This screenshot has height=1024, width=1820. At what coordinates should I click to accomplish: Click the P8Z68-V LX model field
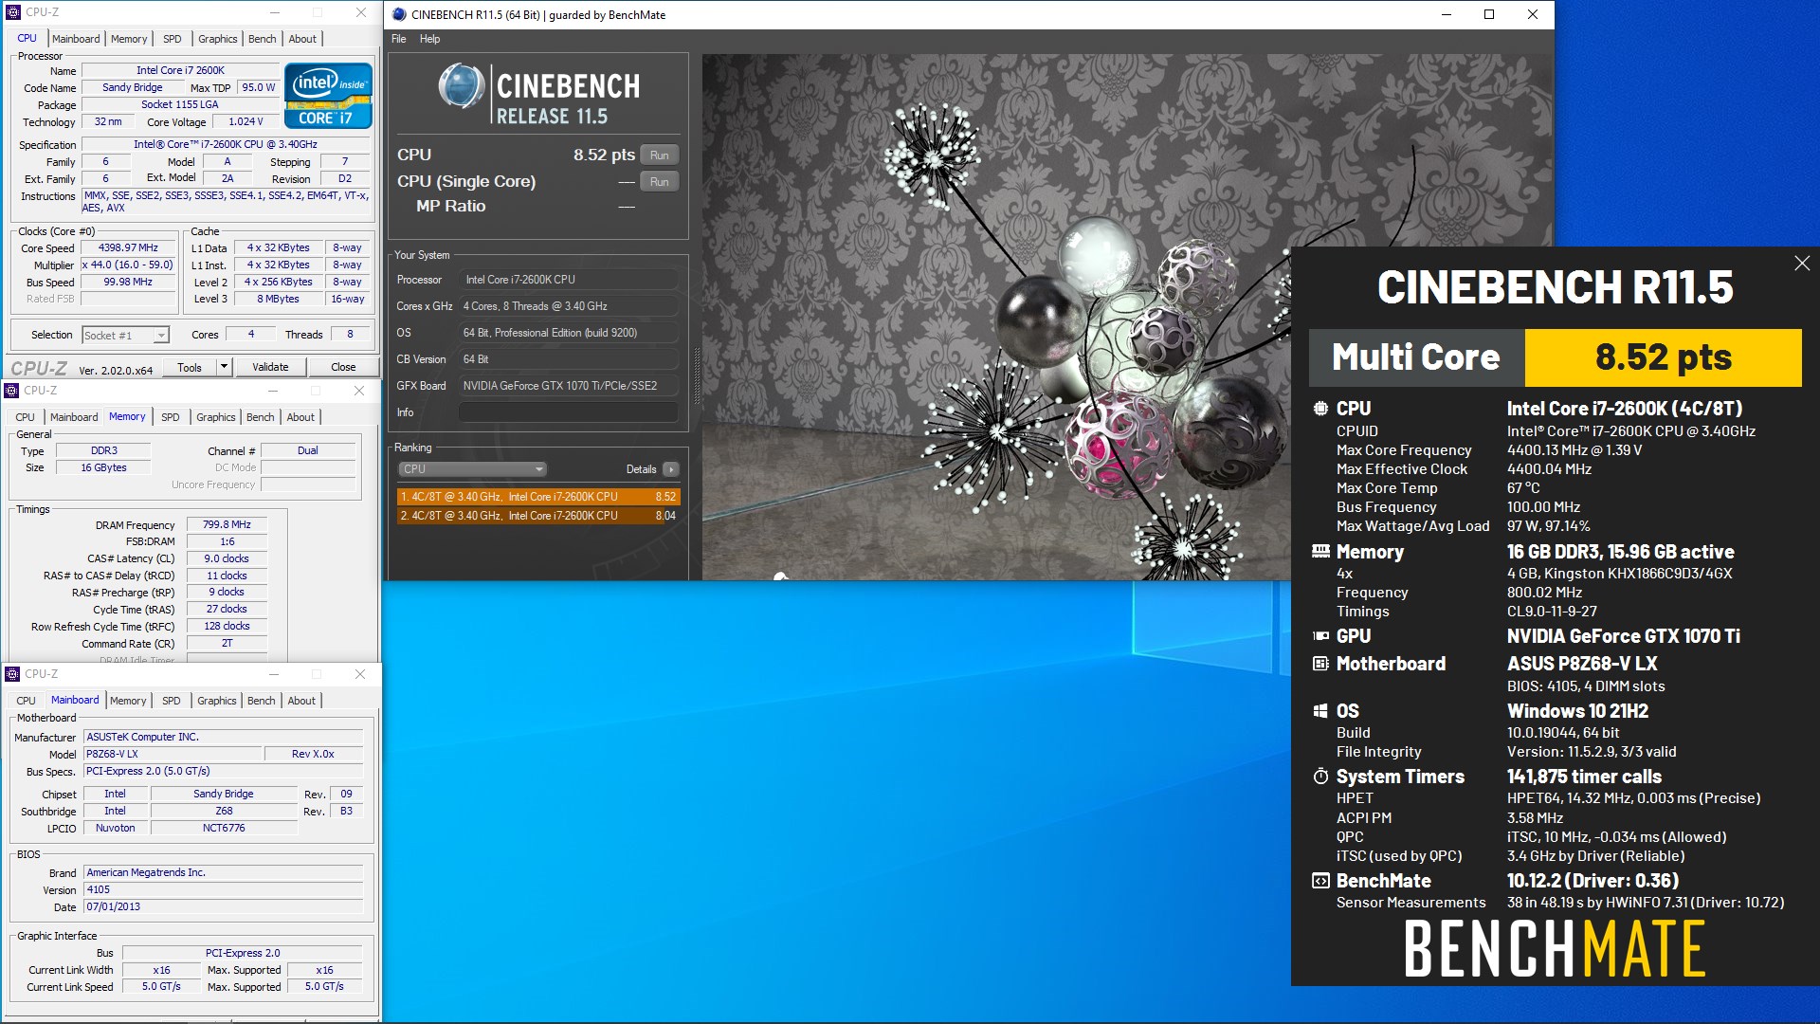(x=173, y=754)
